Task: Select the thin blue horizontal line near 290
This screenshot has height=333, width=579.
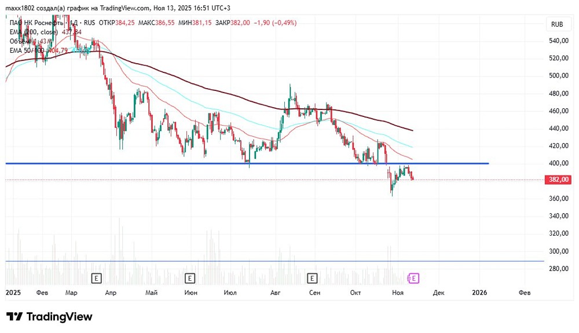Action: 274,261
